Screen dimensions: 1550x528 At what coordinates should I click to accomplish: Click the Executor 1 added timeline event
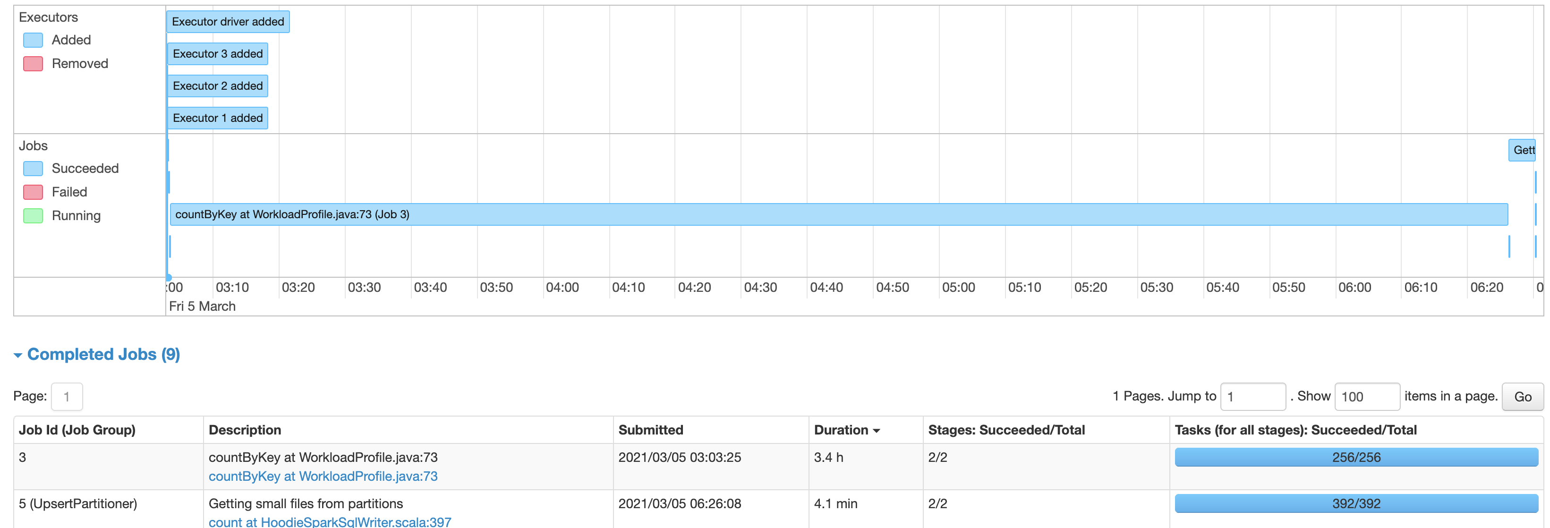click(x=217, y=119)
